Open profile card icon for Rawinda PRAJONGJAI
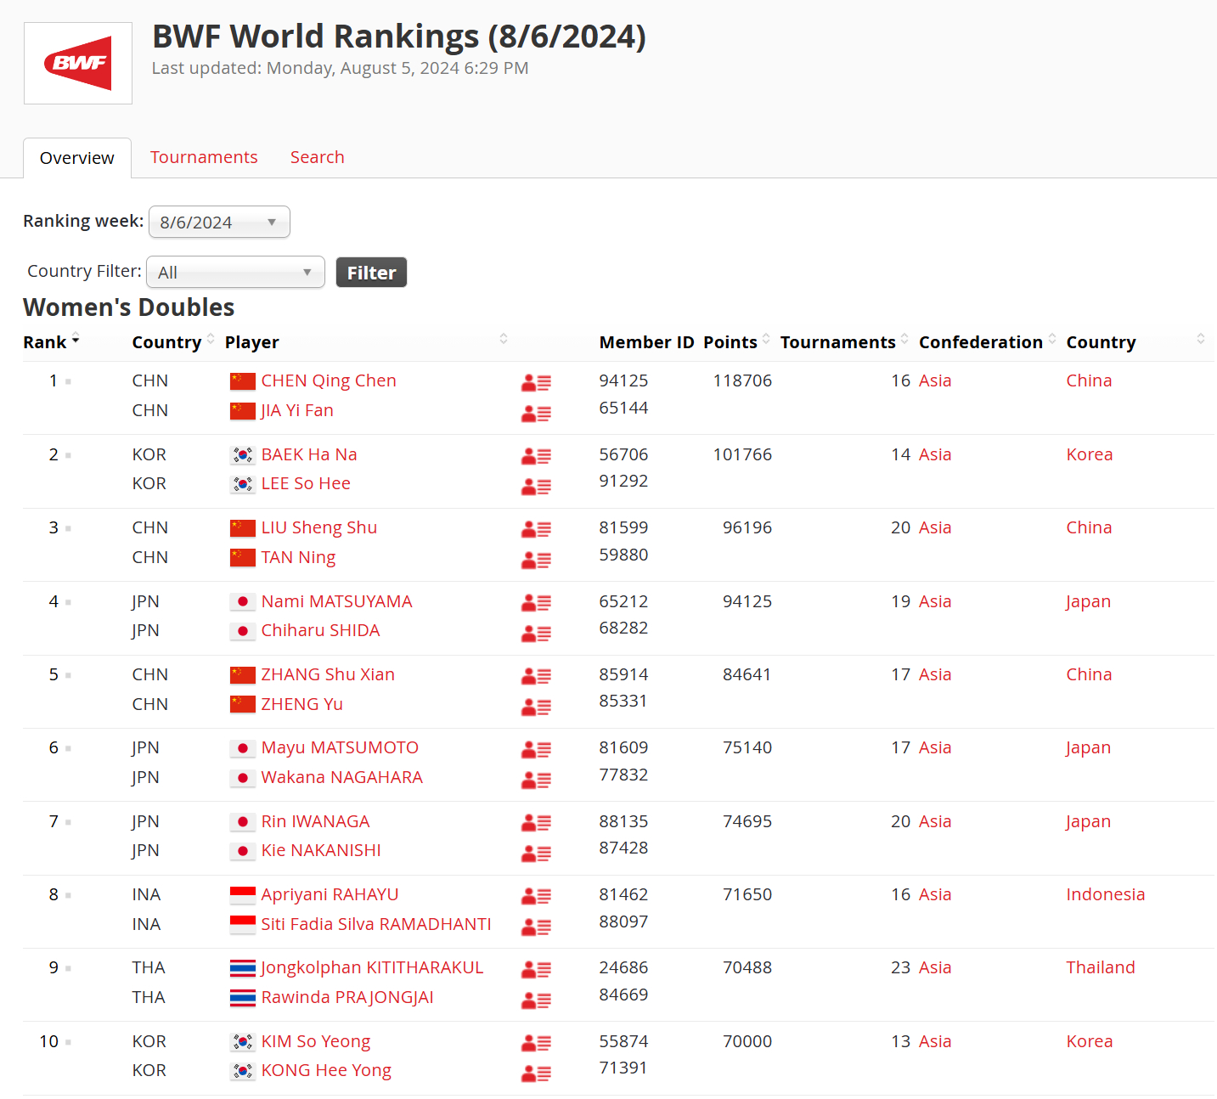1217x1099 pixels. (536, 1000)
